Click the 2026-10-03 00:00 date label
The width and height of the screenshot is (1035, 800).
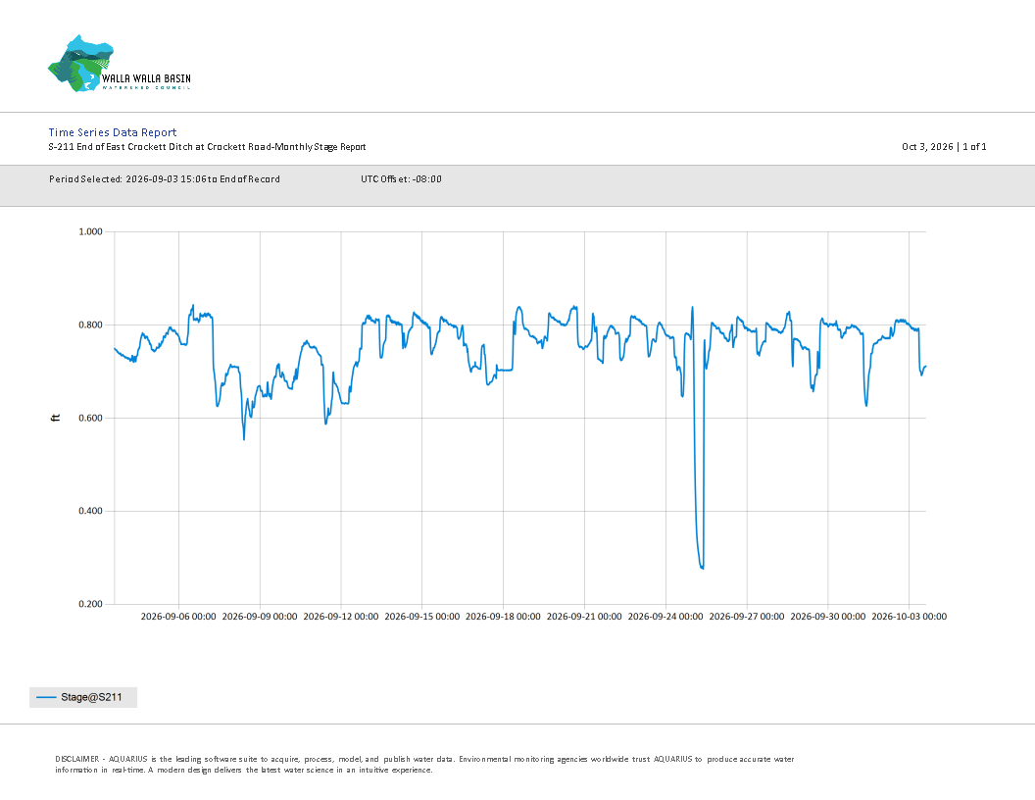tap(909, 617)
